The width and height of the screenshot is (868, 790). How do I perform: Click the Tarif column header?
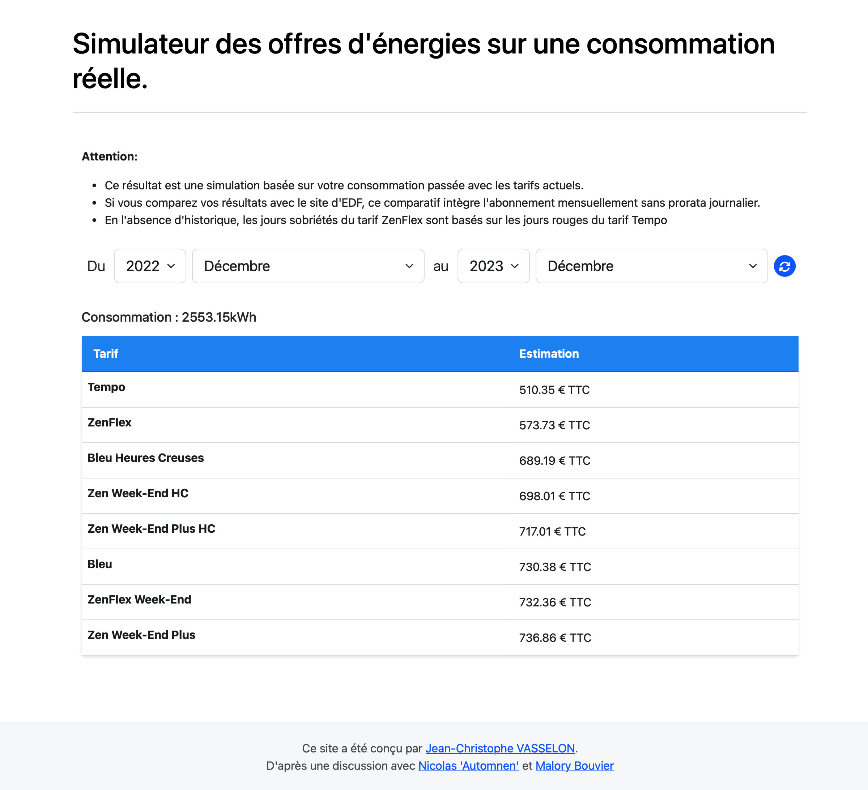click(106, 354)
